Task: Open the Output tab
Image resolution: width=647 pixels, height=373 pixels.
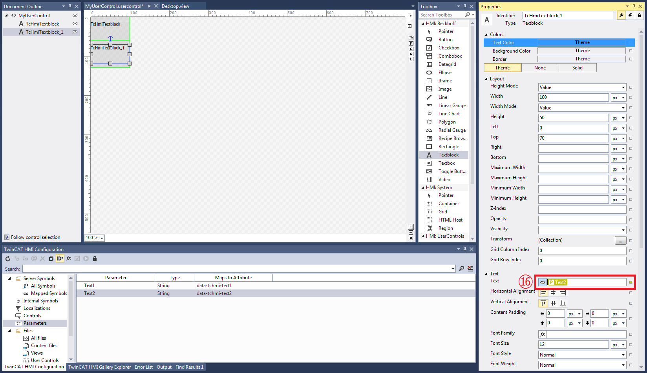Action: 164,367
